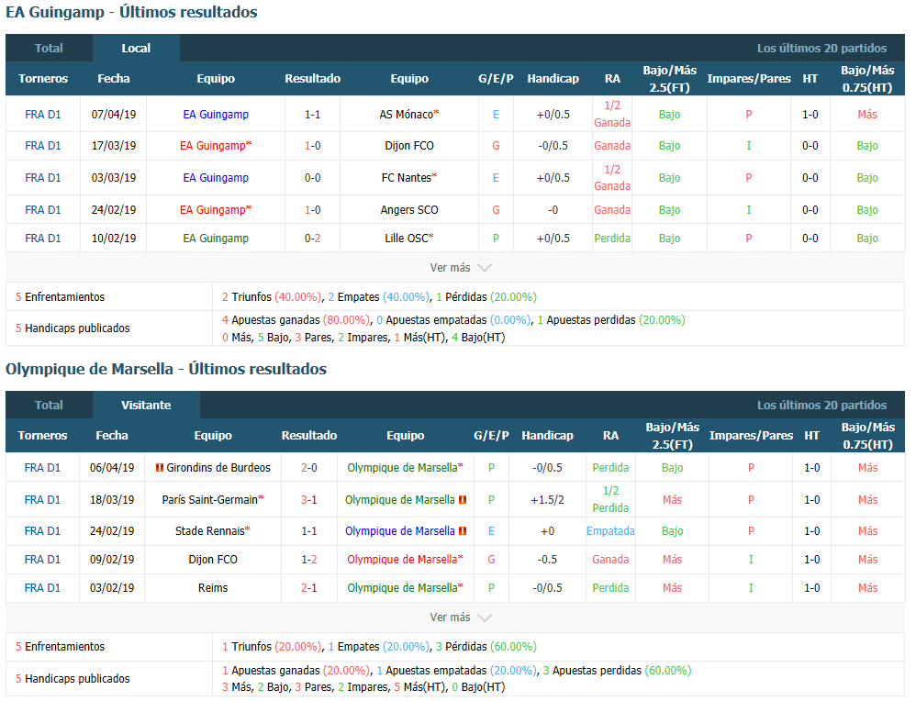The width and height of the screenshot is (916, 701).
Task: Click the red card icon in the Stade Rennais row
Action: (x=463, y=531)
